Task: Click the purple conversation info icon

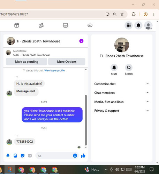Action: click(81, 41)
